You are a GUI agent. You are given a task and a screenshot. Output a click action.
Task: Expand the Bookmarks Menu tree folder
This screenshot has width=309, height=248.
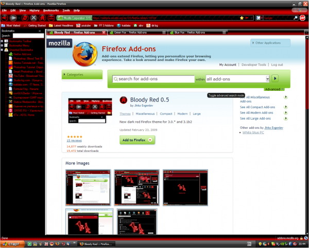pos(2,45)
